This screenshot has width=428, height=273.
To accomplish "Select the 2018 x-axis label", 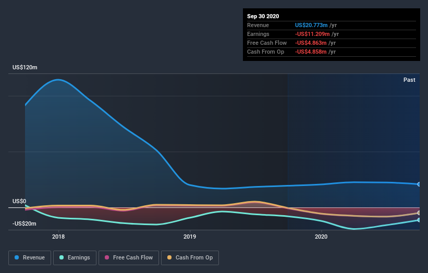I will click(x=58, y=237).
